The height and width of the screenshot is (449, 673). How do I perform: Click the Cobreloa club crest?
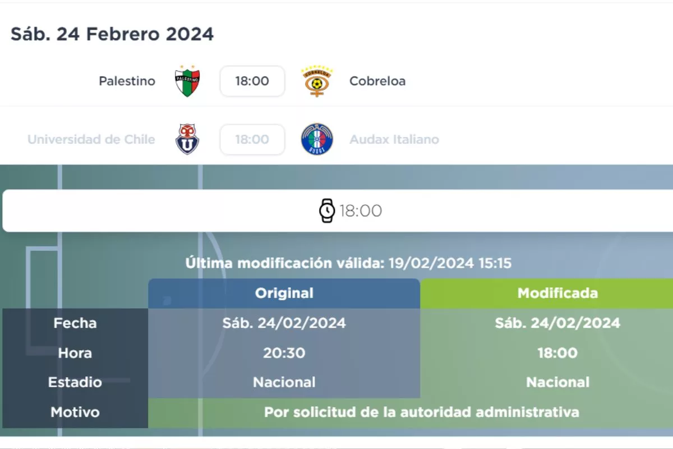(x=317, y=81)
